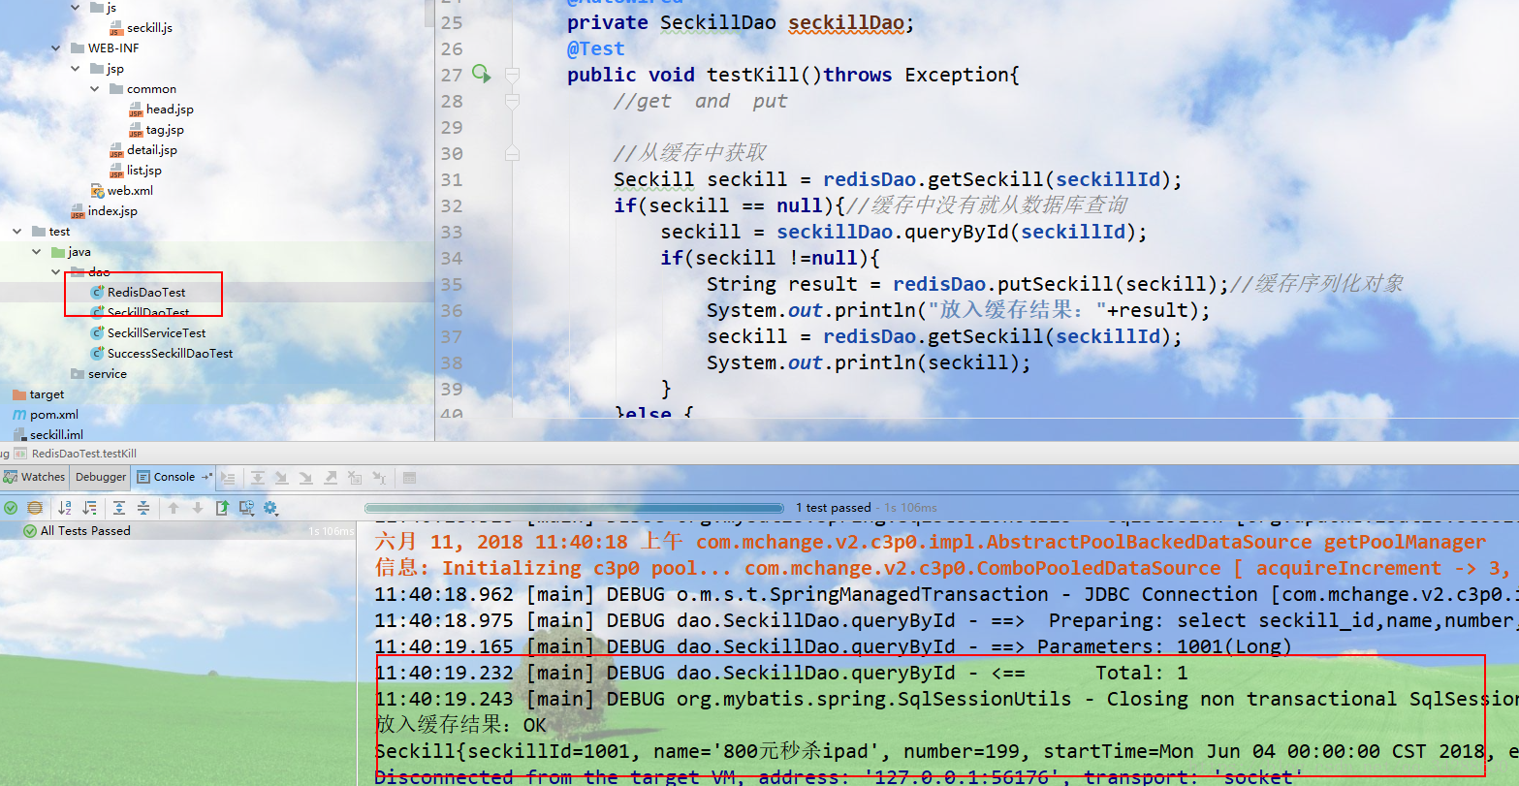Collapse the test folder

[x=17, y=232]
